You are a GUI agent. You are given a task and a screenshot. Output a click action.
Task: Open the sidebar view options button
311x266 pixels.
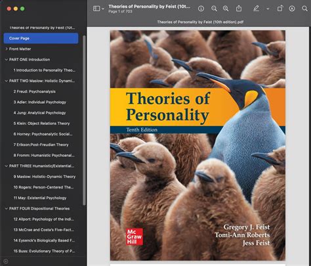(x=96, y=9)
